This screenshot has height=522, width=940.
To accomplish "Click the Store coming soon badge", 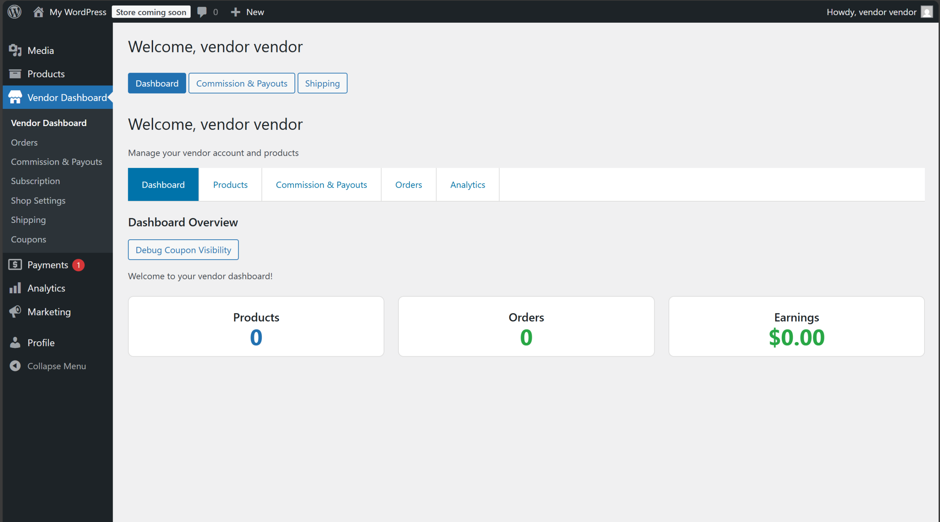I will (x=151, y=12).
